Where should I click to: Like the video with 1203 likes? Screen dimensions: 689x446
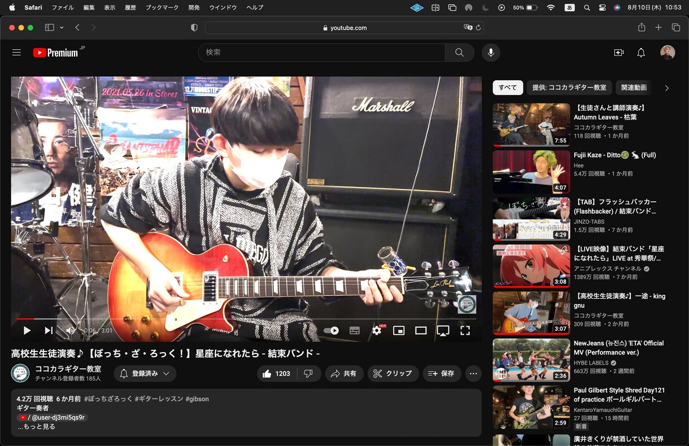pyautogui.click(x=276, y=374)
